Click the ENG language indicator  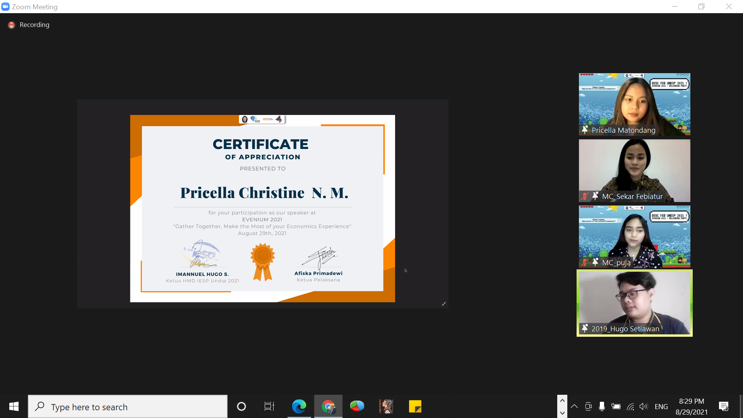661,406
